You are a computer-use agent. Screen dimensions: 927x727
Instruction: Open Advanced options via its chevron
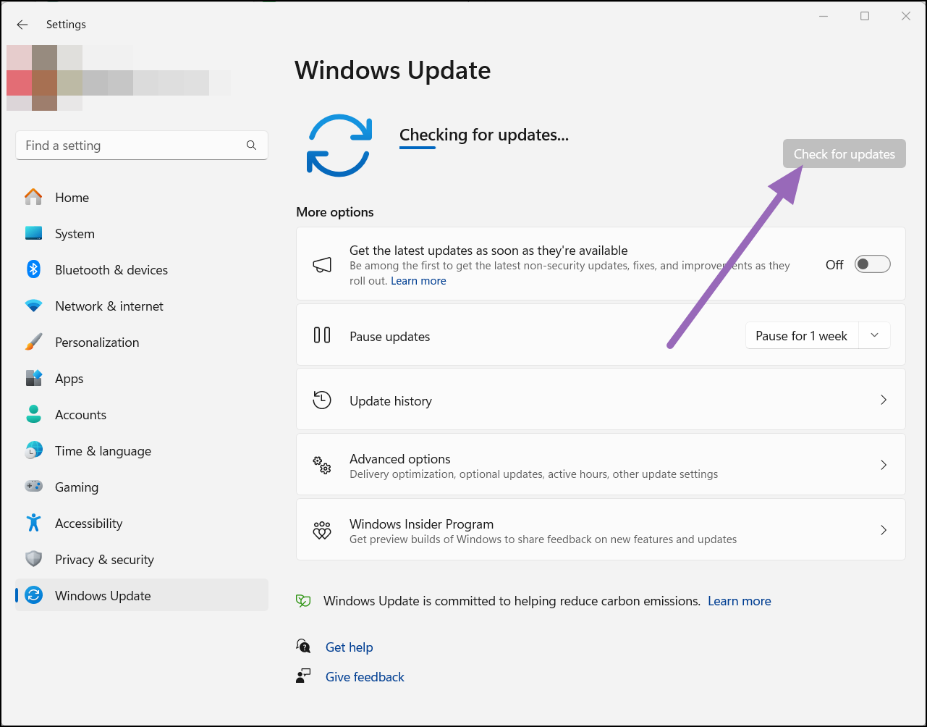883,464
